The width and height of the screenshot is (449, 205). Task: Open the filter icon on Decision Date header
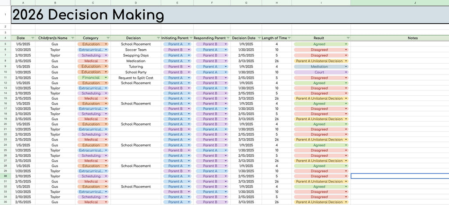(259, 38)
